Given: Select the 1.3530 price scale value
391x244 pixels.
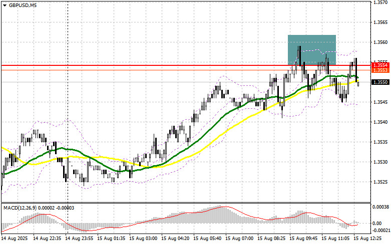Looking at the screenshot, I should [x=380, y=162].
